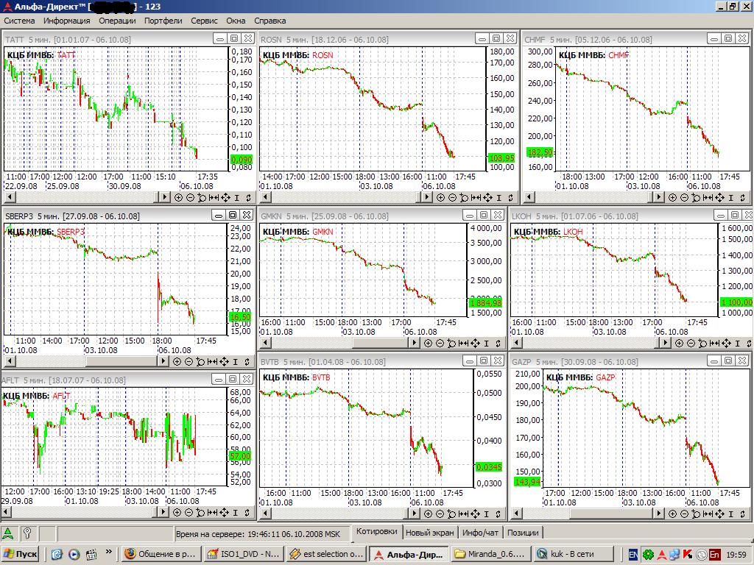Screen dimensions: 754x565
Task: Click server time text in status bar
Action: point(258,534)
